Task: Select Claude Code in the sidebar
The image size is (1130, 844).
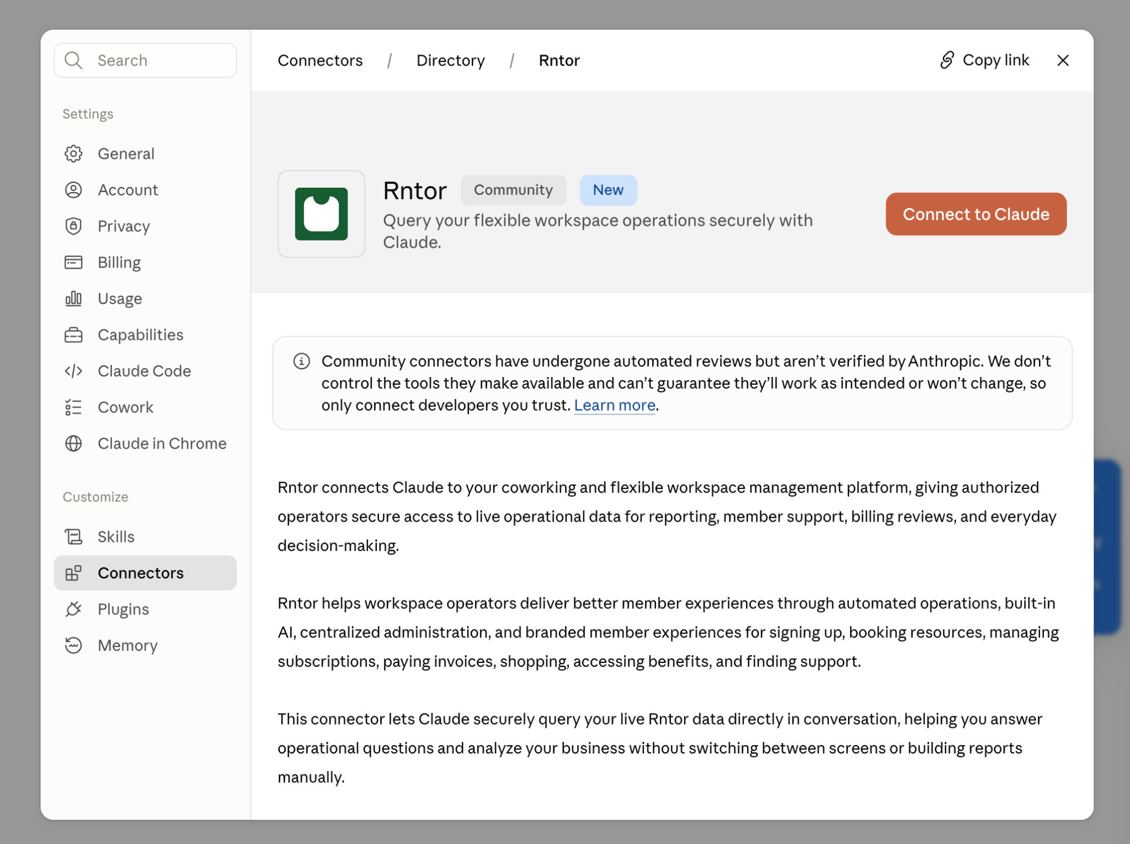Action: pyautogui.click(x=145, y=371)
